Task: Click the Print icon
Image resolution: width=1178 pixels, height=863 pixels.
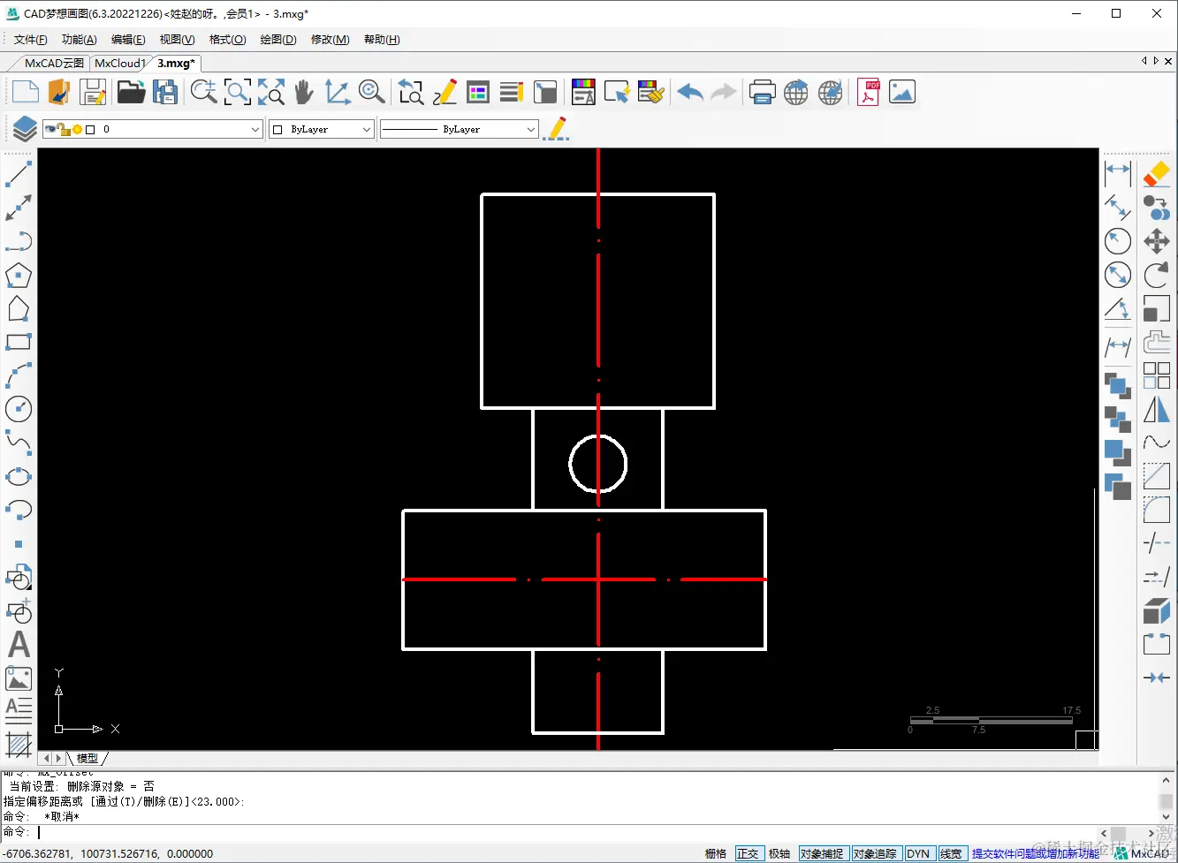Action: pyautogui.click(x=762, y=92)
